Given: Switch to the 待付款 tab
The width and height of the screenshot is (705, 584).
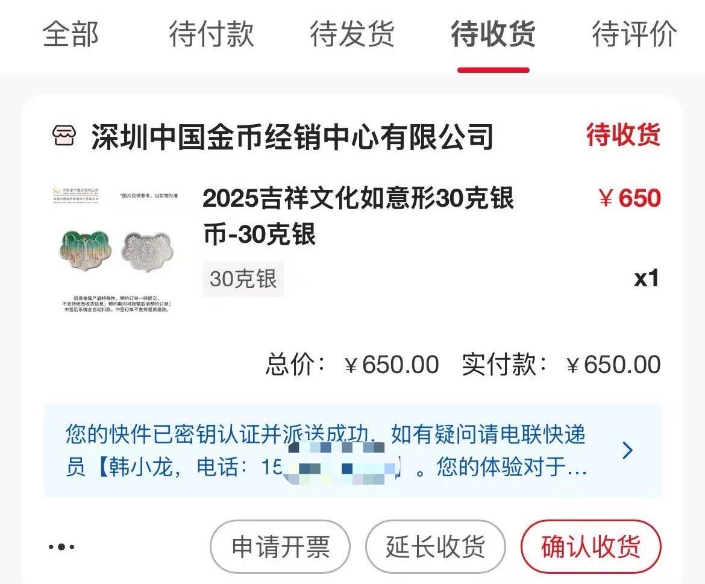Looking at the screenshot, I should [211, 34].
